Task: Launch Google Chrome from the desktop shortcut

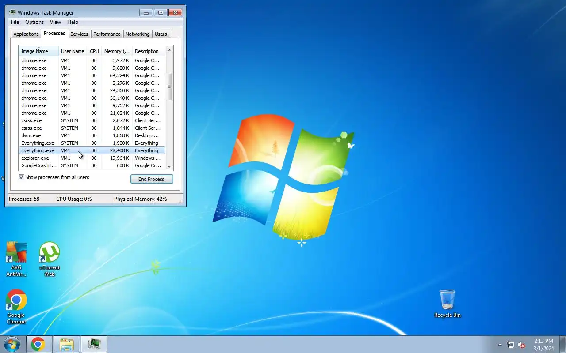Action: pos(16,307)
